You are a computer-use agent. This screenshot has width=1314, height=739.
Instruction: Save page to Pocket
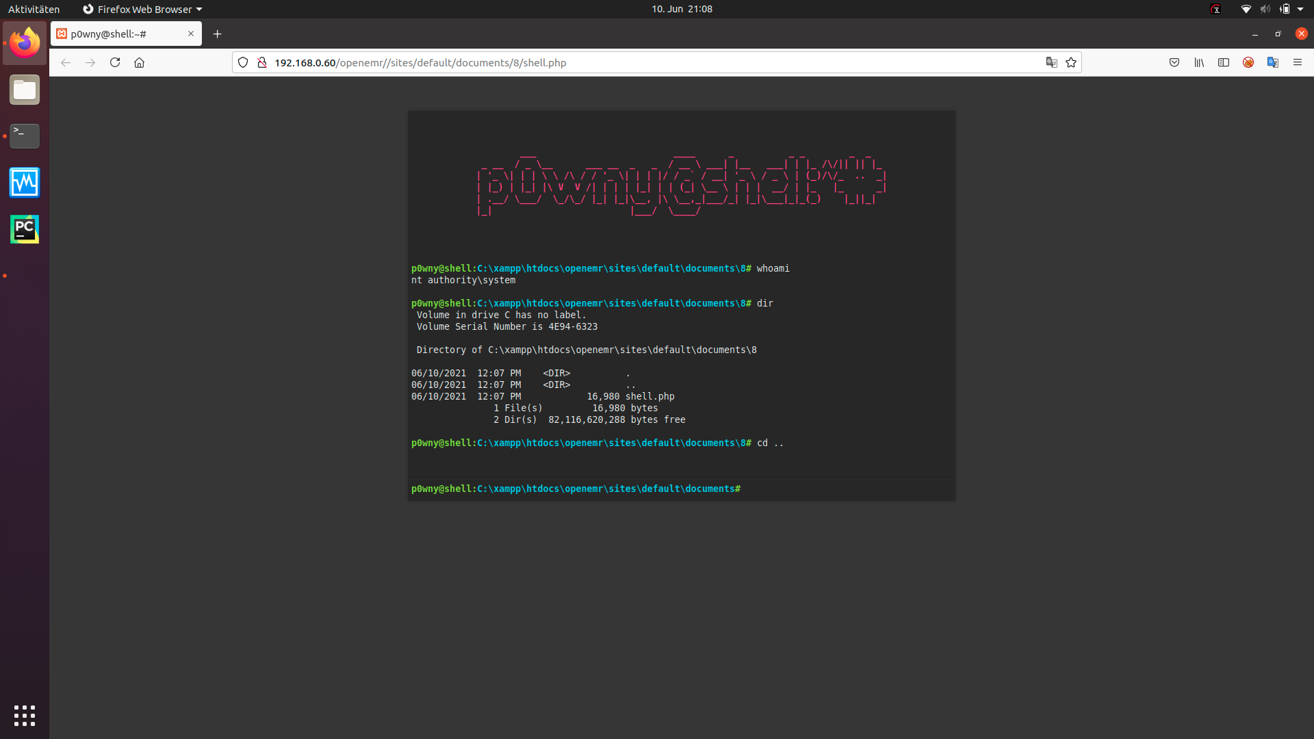[x=1174, y=62]
